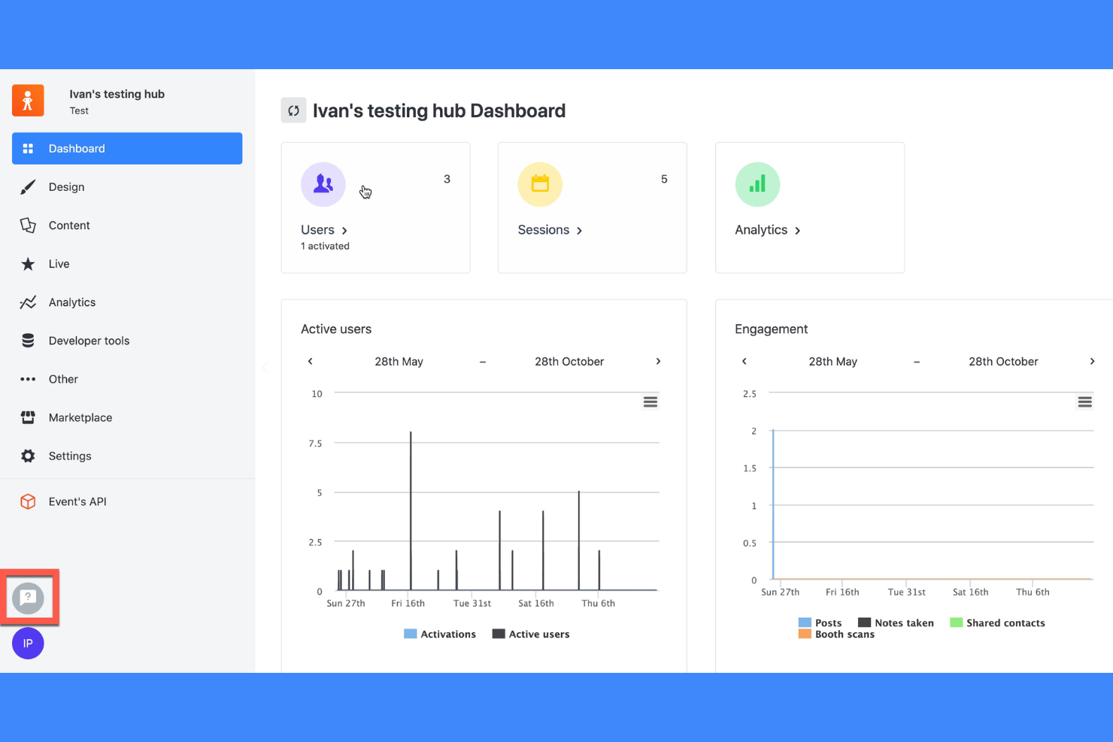The height and width of the screenshot is (742, 1113).
Task: Collapse the sidebar using the edge arrow
Action: (265, 368)
